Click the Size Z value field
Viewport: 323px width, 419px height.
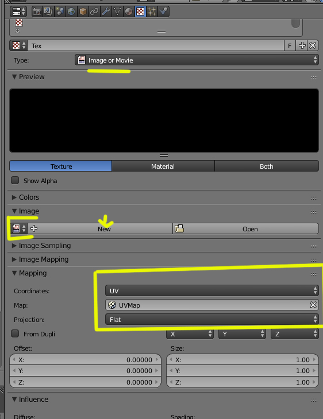click(x=243, y=382)
